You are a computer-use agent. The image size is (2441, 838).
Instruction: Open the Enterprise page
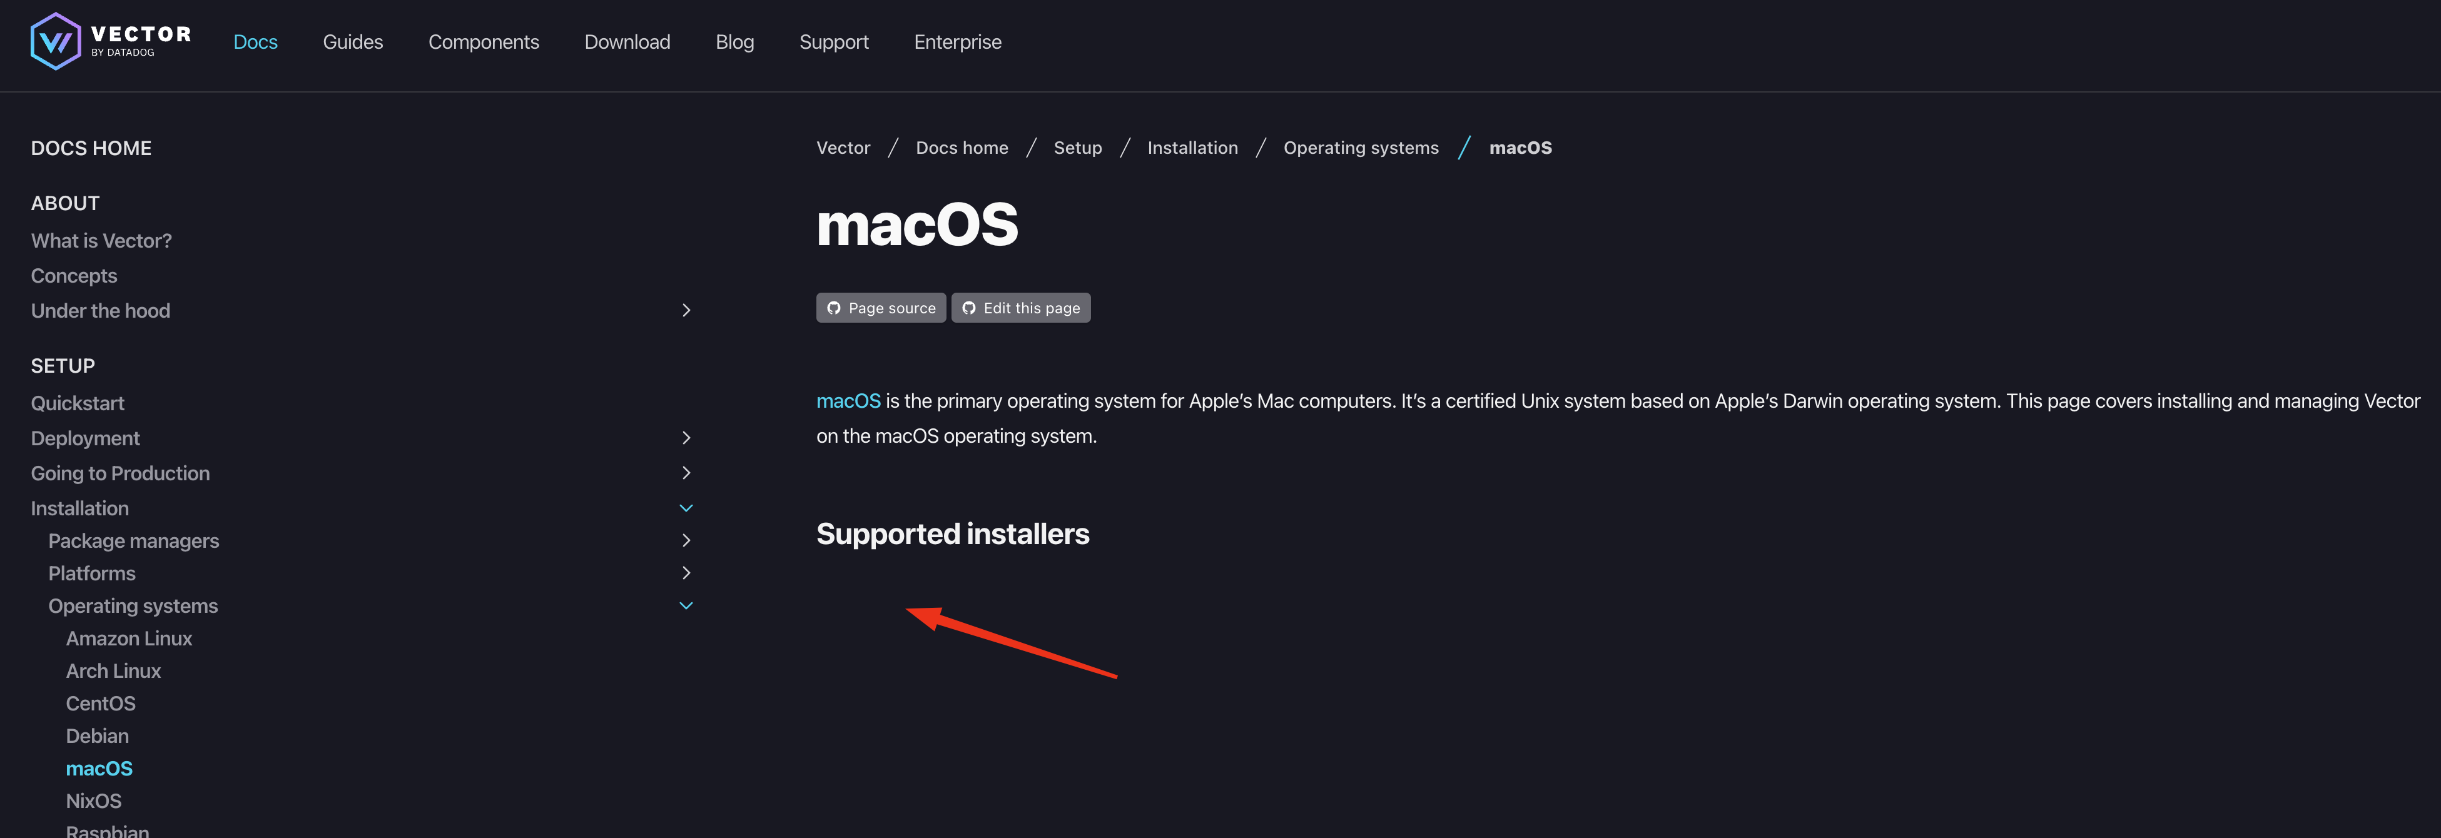pyautogui.click(x=957, y=42)
